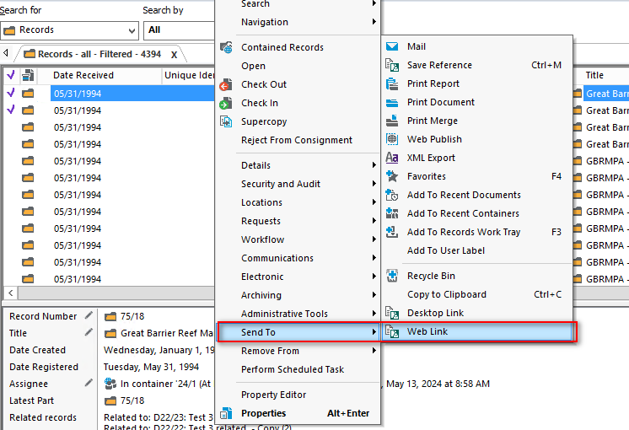The height and width of the screenshot is (430, 629).
Task: Open the Property Editor menu entry
Action: [298, 395]
